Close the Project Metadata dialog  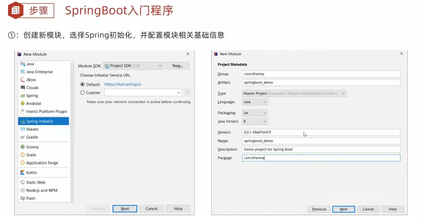(x=401, y=54)
